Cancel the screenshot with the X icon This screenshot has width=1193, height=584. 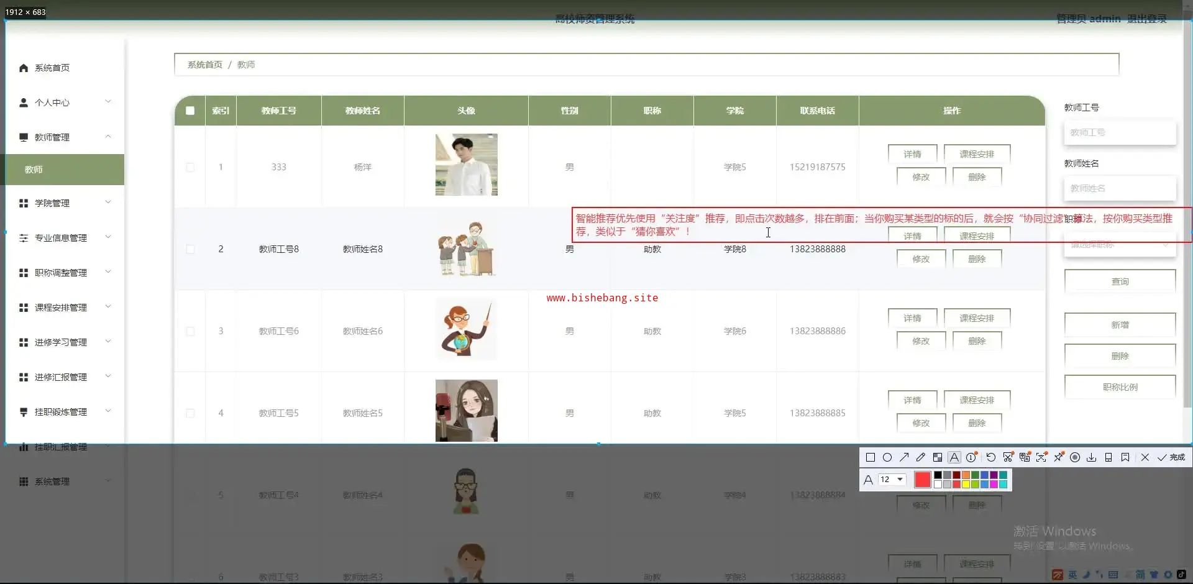(x=1145, y=457)
